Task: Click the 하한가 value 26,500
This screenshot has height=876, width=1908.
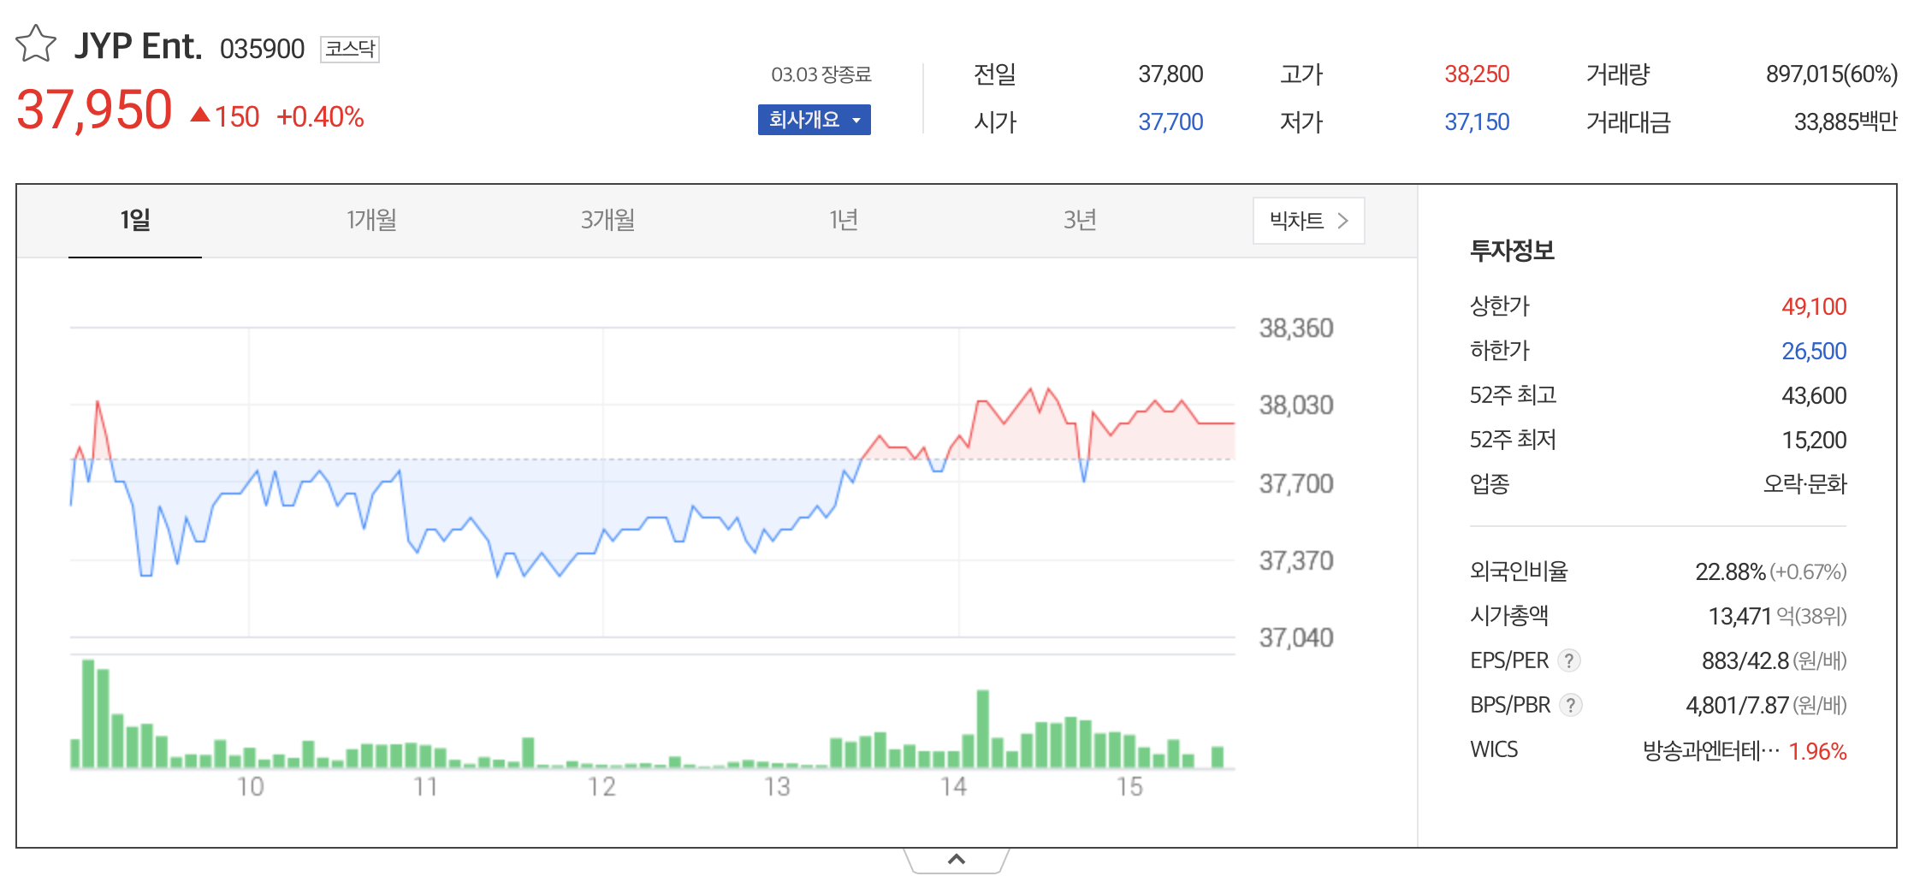Action: pos(1814,351)
